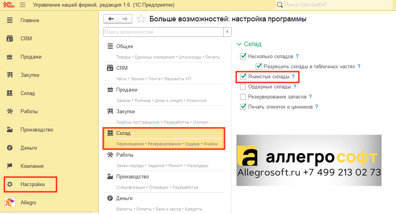Click the Продажи basket icon in sidebar
The image size is (396, 214).
click(x=10, y=57)
